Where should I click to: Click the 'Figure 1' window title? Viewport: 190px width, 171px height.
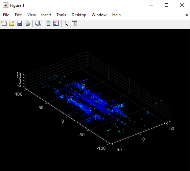(17, 5)
